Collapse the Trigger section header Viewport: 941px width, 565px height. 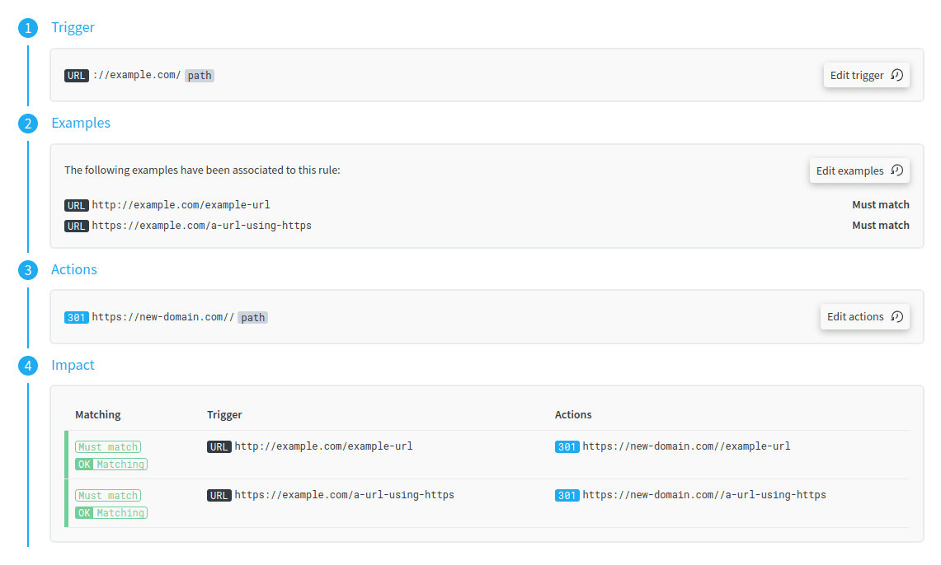point(73,27)
